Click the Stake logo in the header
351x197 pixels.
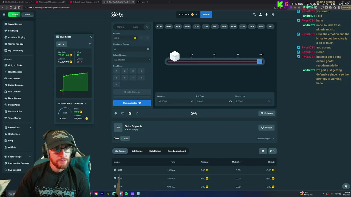[117, 15]
